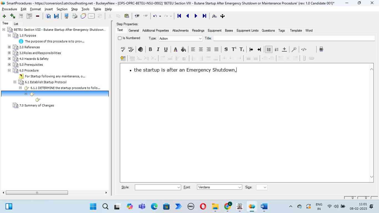Click the spell check ABC icon

coord(123,49)
